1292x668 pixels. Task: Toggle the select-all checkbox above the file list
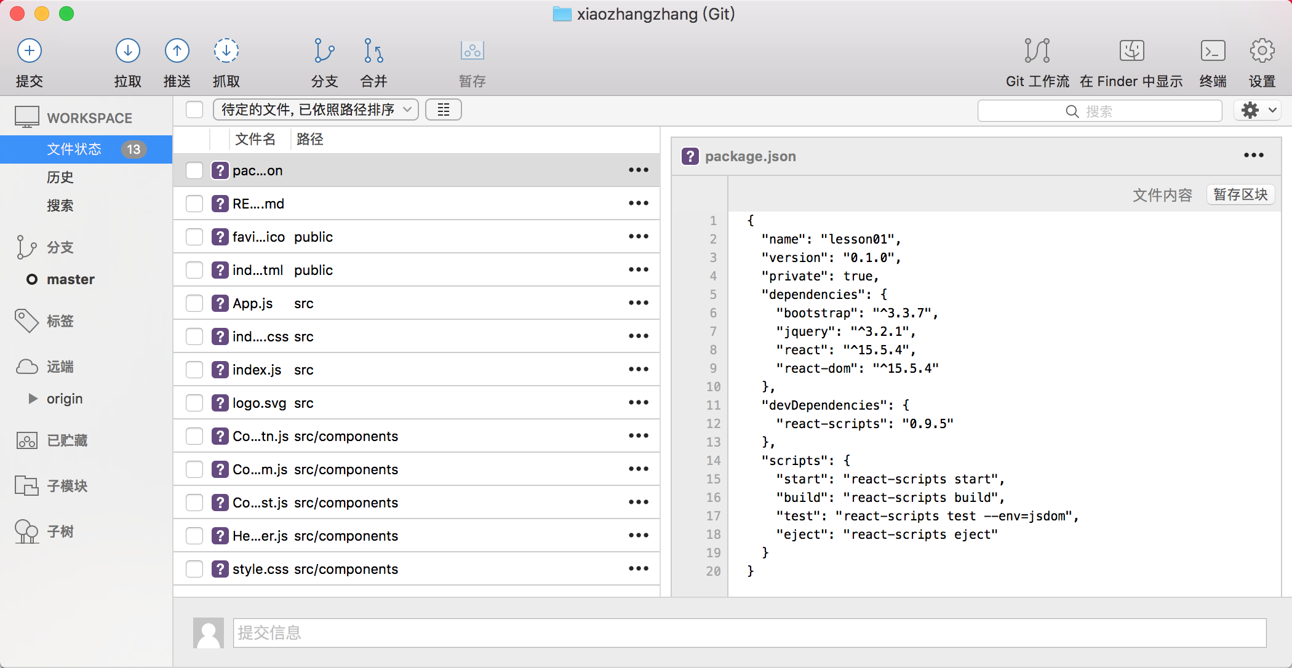tap(194, 110)
